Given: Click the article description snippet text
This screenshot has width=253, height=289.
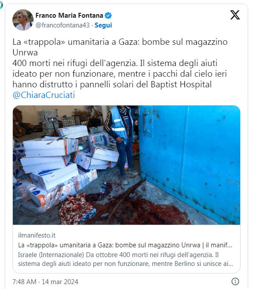Looking at the screenshot, I should (x=126, y=259).
